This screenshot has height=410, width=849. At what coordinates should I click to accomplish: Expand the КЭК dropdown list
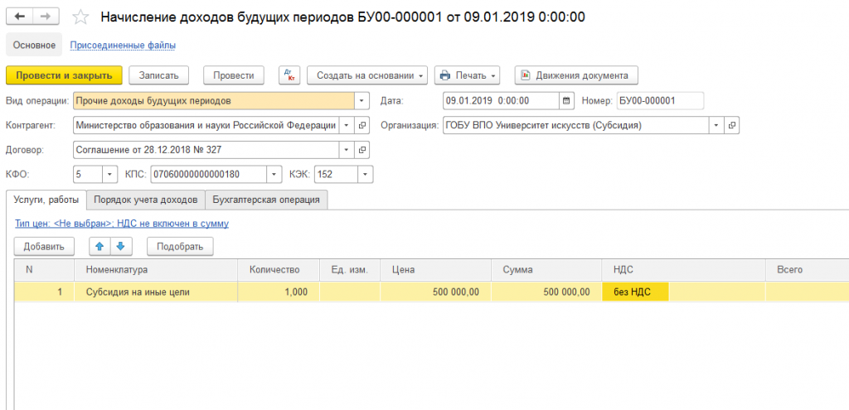click(365, 175)
